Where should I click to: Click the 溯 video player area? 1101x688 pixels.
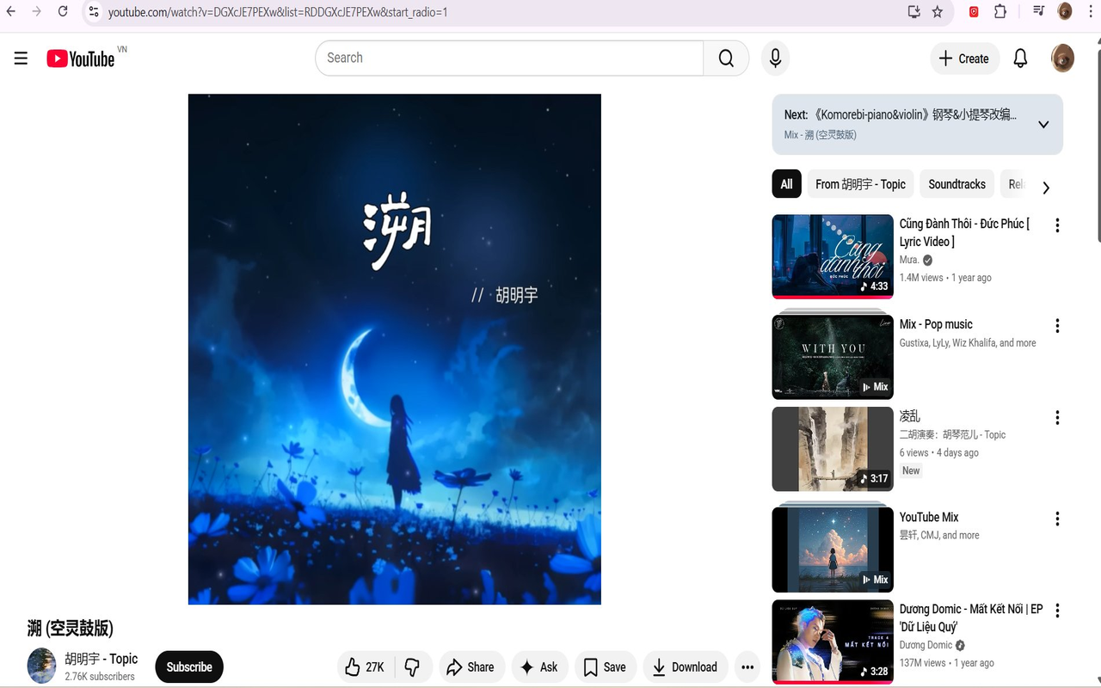click(x=395, y=349)
